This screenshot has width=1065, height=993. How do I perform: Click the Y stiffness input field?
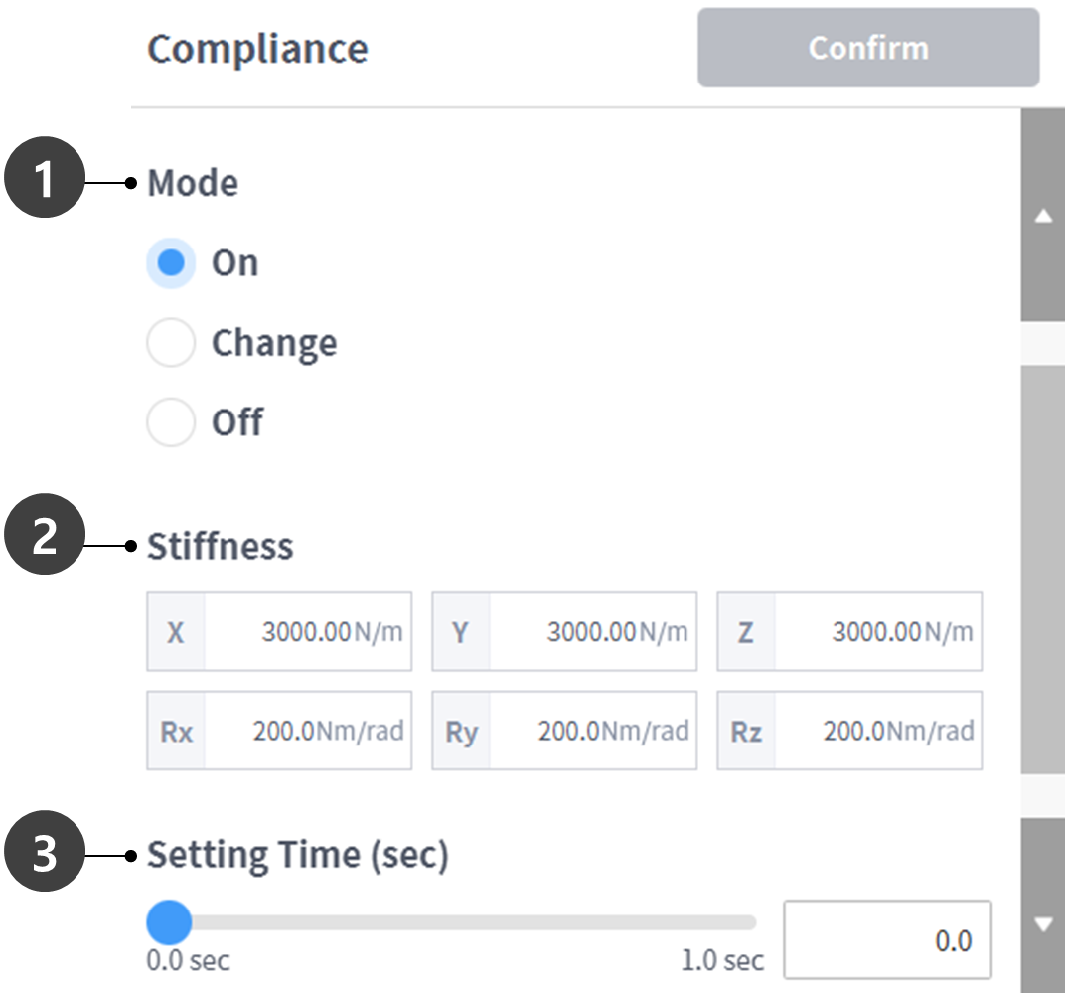coord(589,632)
